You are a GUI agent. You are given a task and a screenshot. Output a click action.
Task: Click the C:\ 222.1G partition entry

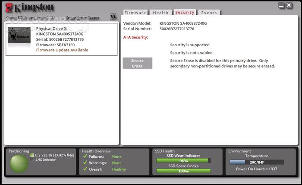pyautogui.click(x=54, y=155)
